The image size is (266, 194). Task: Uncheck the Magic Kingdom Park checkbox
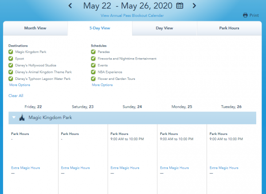(11, 52)
